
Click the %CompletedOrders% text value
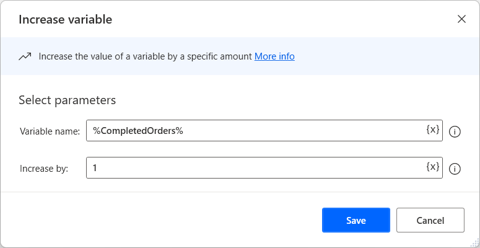pos(137,131)
